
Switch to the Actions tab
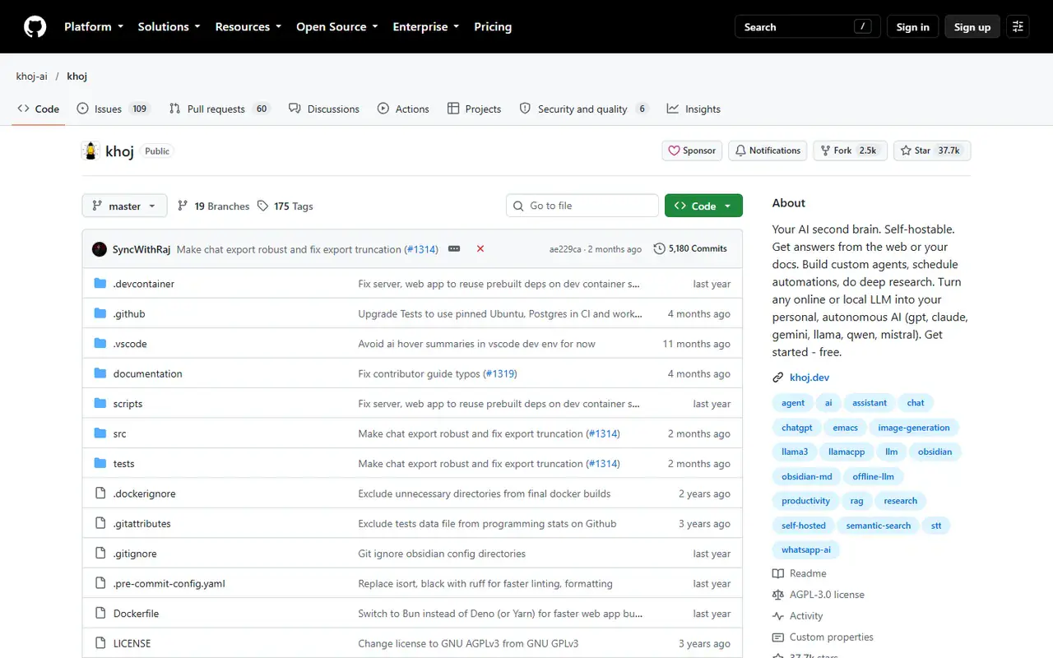(x=403, y=109)
